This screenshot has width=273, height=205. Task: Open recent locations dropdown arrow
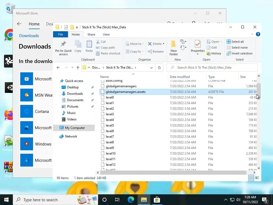click(x=72, y=68)
